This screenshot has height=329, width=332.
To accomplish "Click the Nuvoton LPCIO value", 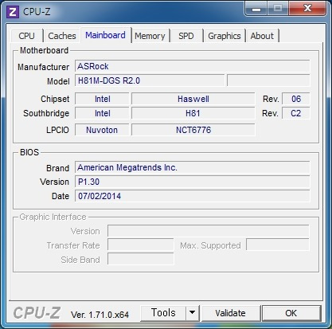I will click(x=102, y=130).
